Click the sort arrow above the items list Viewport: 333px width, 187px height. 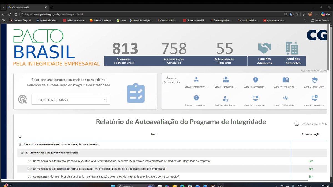point(20,137)
